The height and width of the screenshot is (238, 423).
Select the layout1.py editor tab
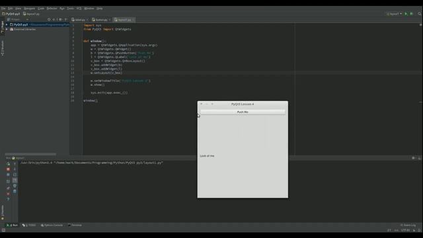coord(124,20)
